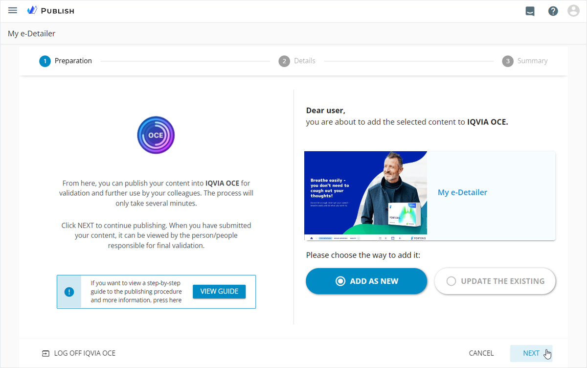This screenshot has height=368, width=587.
Task: Open the chat messages icon
Action: (530, 11)
